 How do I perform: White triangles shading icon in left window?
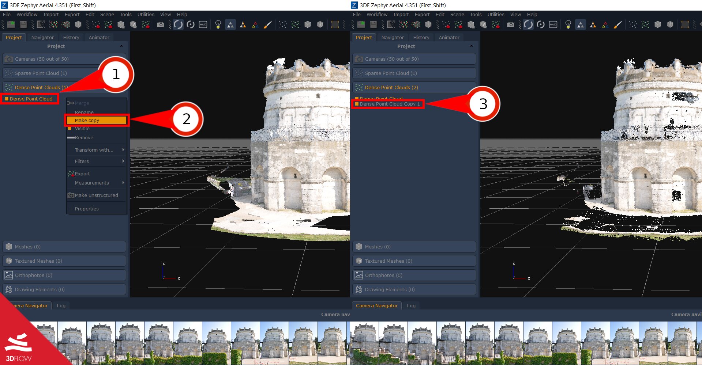230,24
